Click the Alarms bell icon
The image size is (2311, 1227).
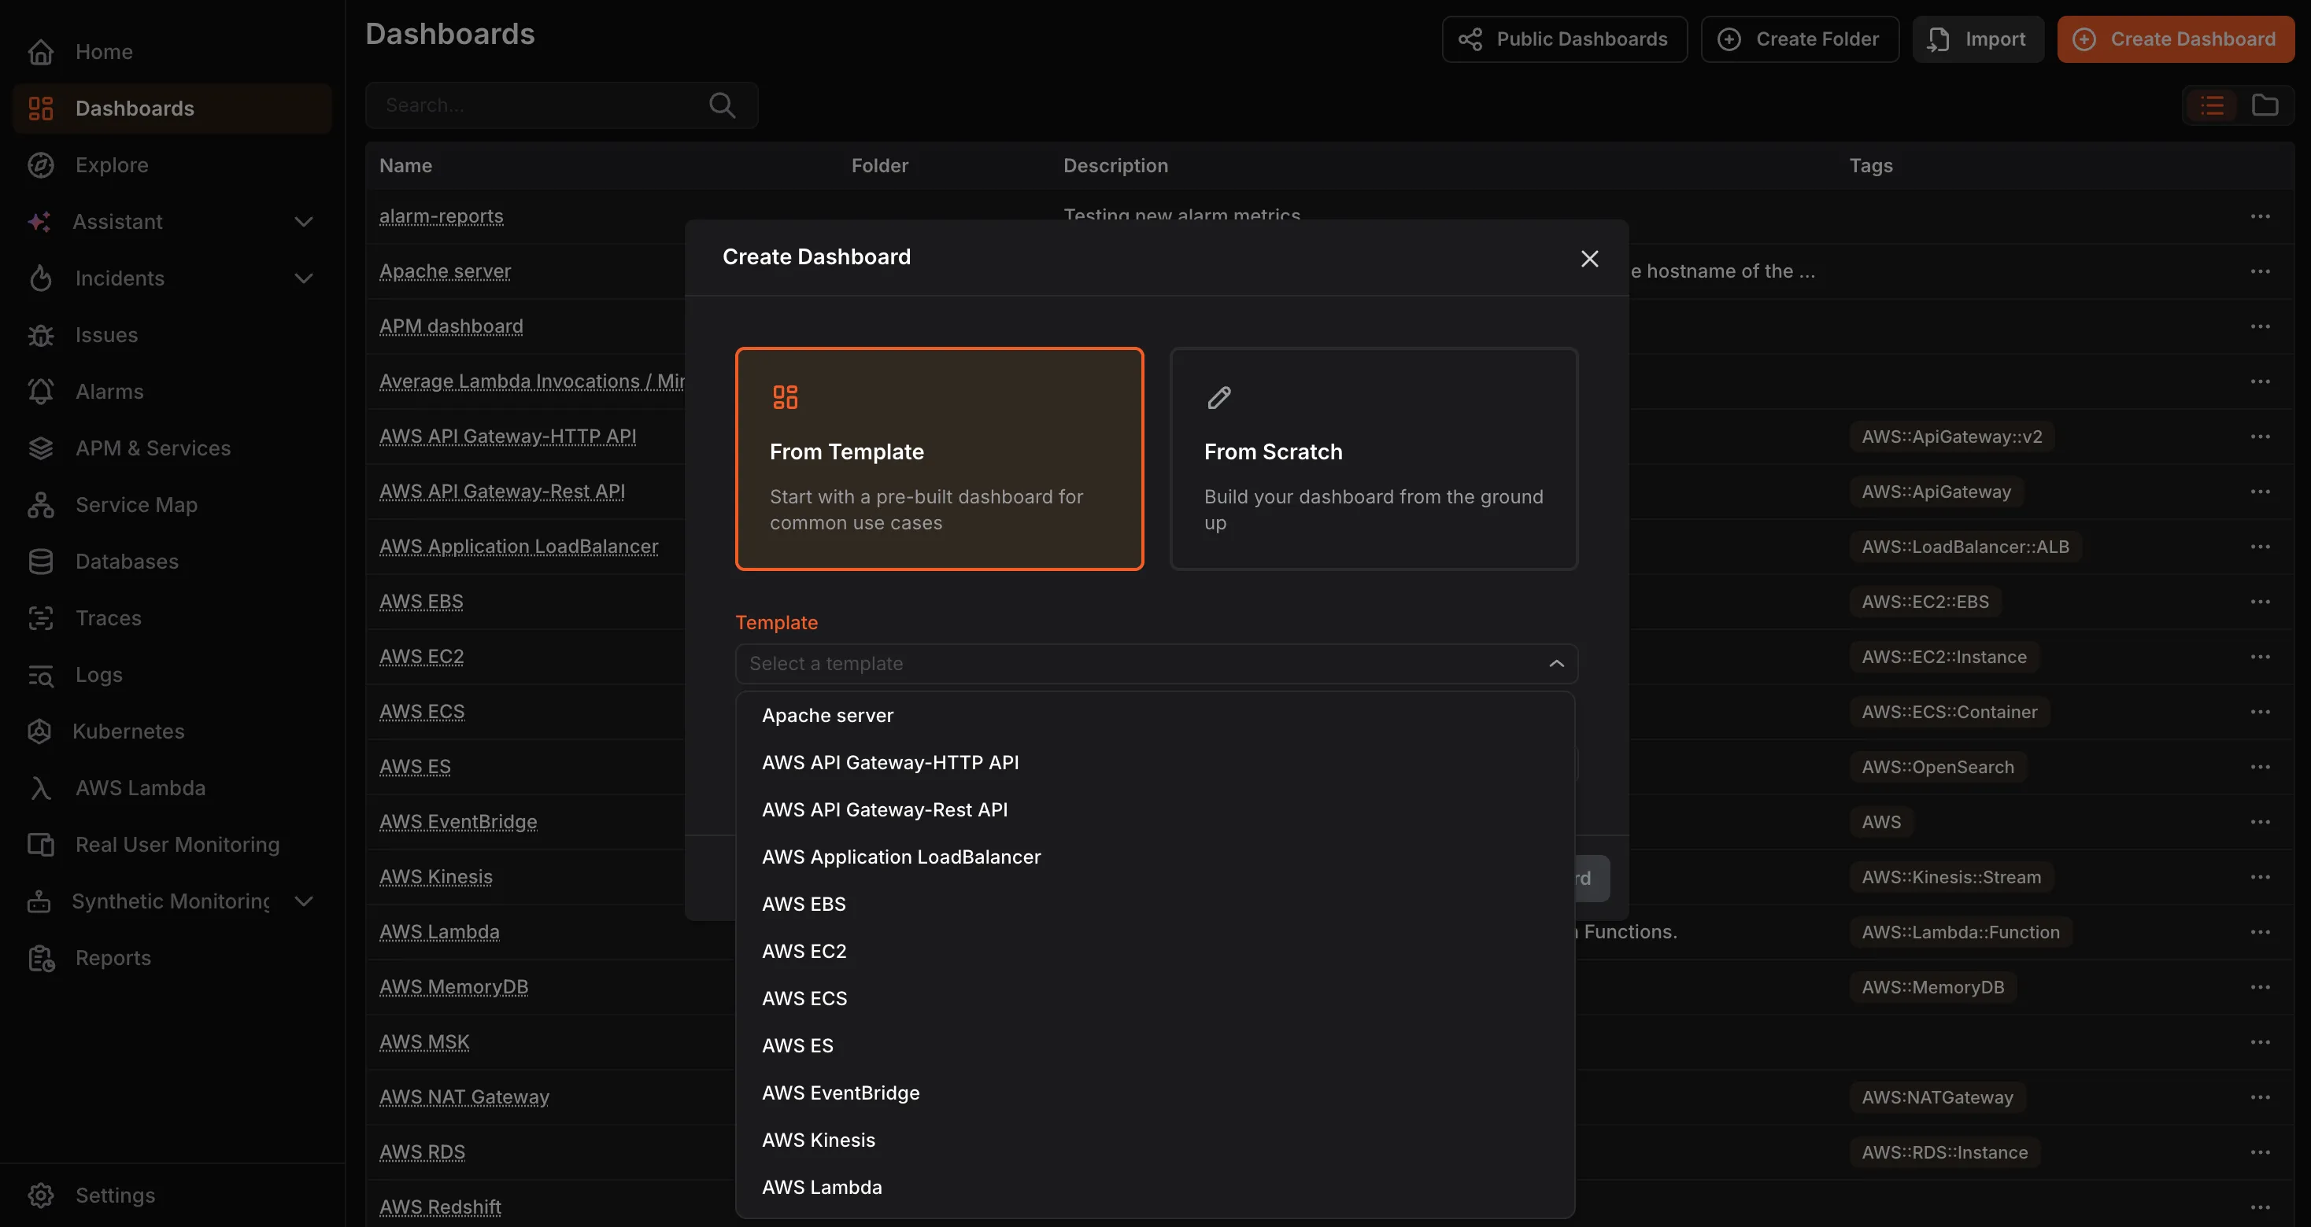[41, 392]
